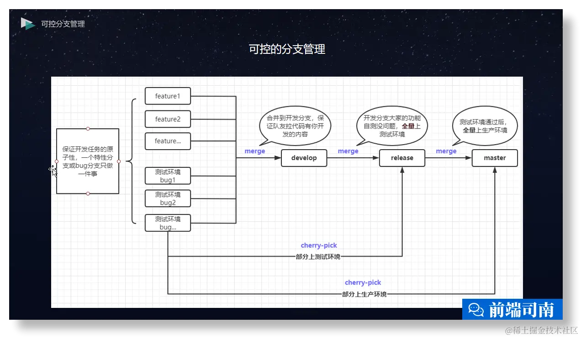Select the feature... branch box
This screenshot has height=338, width=581.
tap(168, 141)
